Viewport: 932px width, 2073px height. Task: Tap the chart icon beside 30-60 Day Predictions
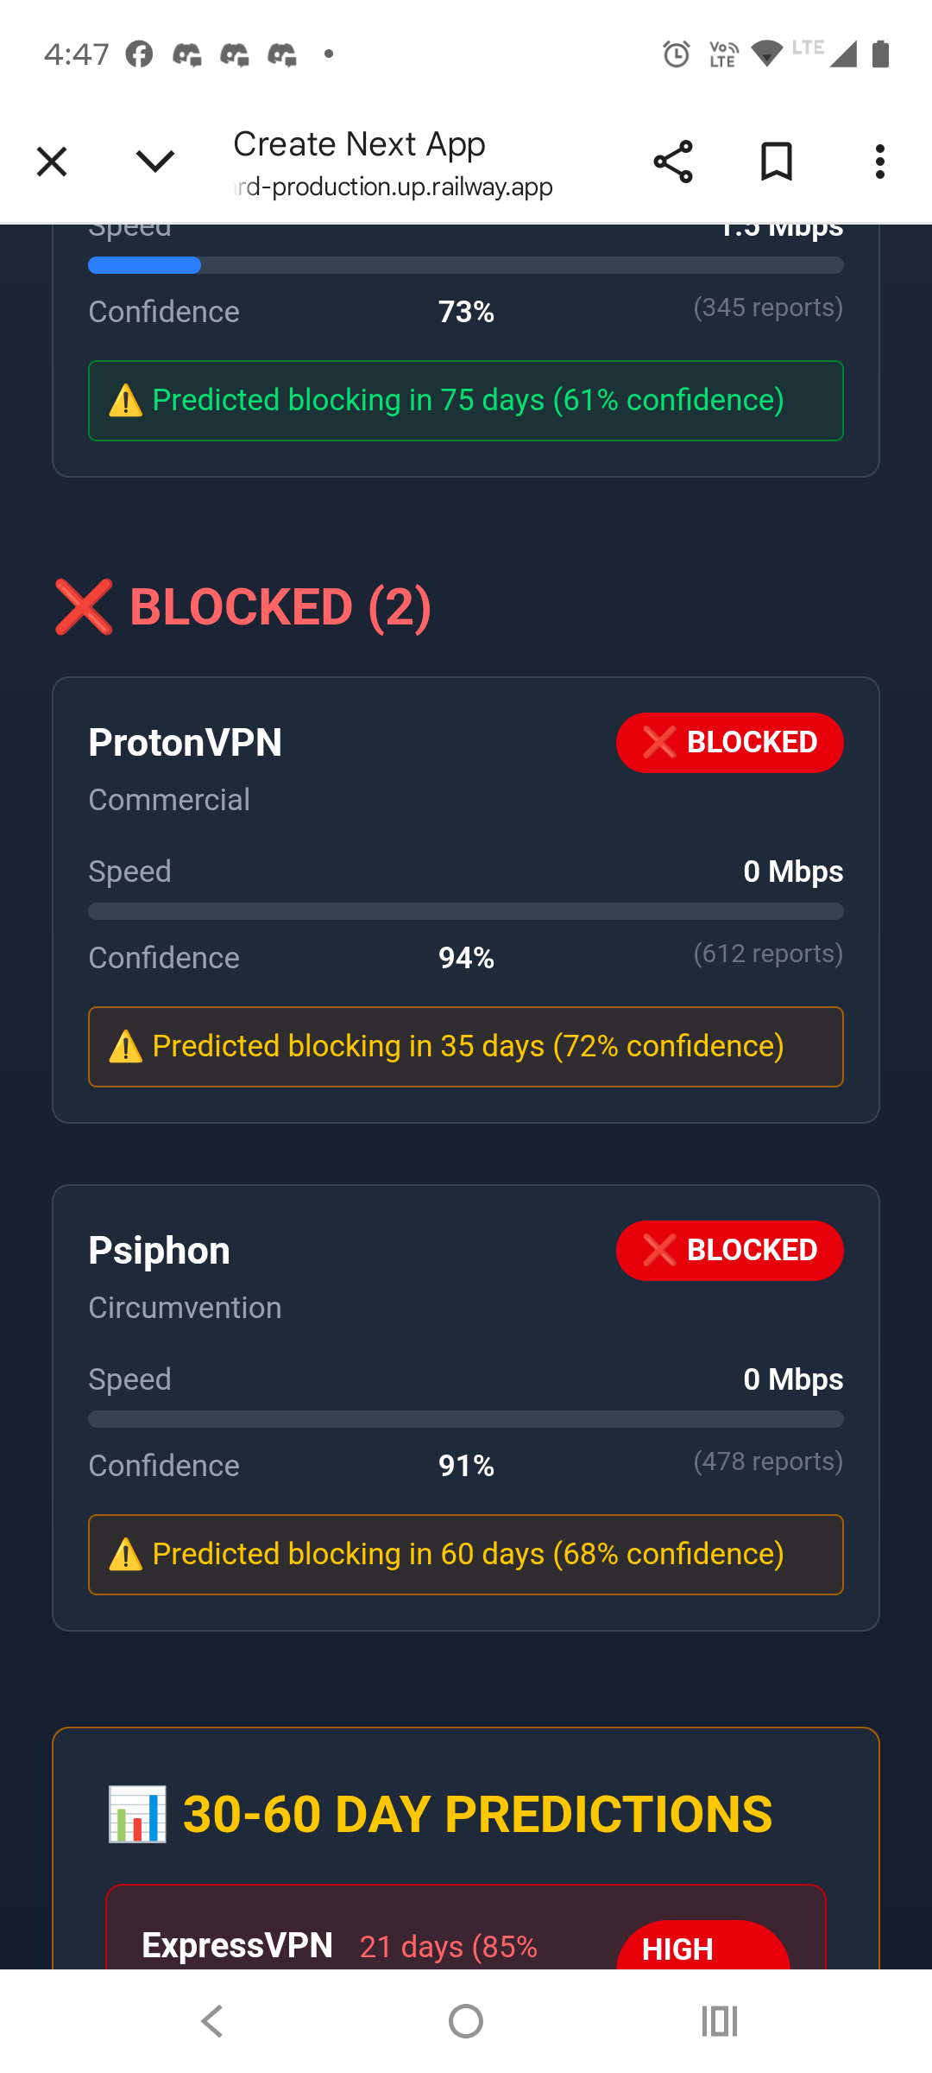pyautogui.click(x=137, y=1815)
